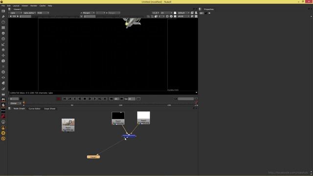Open the Time nodes toolbar menu
Screen dimensions: 313x176
[x=3, y=22]
